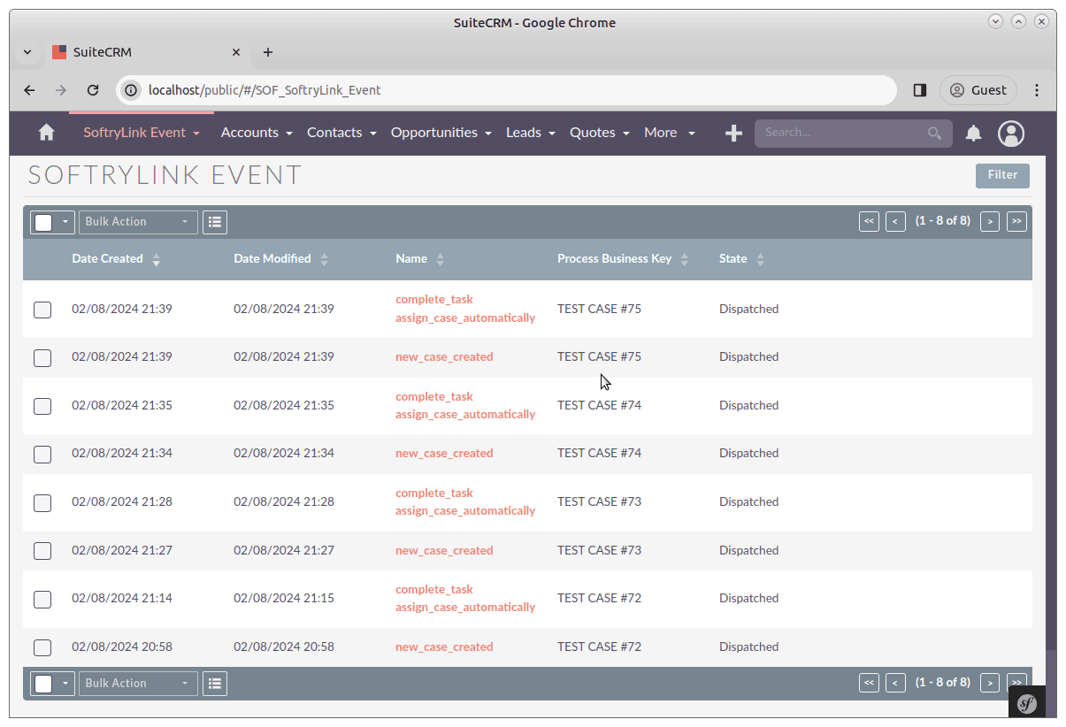Screen dimensions: 1066x727
Task: Focus the SuiteCRM search field
Action: tap(840, 133)
